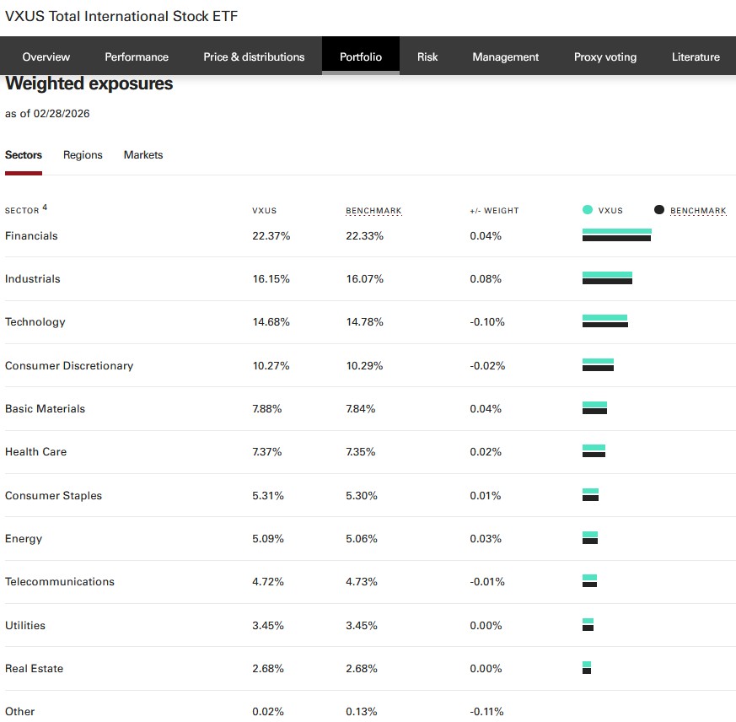
Task: Click the Consumer Discretionary row label
Action: (69, 366)
